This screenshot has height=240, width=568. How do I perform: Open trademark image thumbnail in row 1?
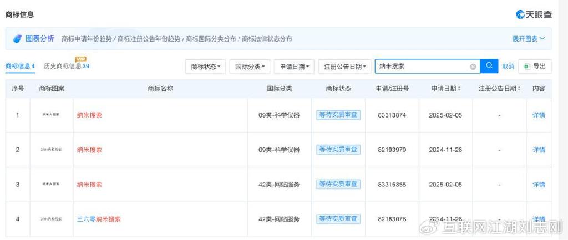(52, 115)
